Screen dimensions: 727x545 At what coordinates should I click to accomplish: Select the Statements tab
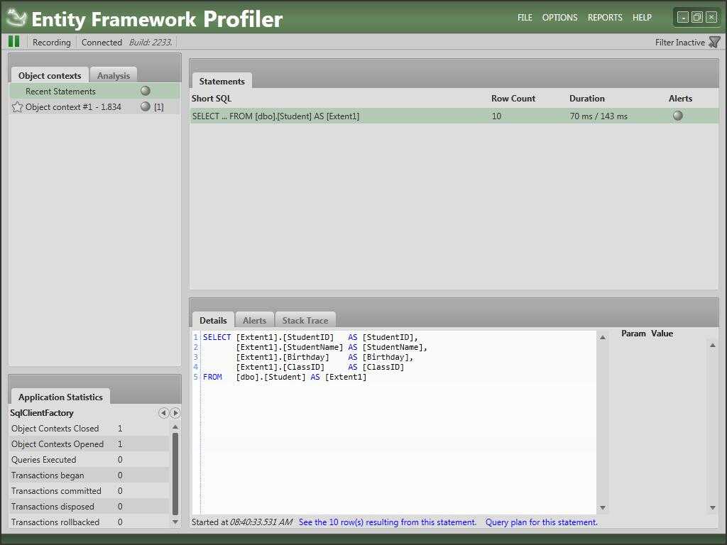pyautogui.click(x=222, y=81)
